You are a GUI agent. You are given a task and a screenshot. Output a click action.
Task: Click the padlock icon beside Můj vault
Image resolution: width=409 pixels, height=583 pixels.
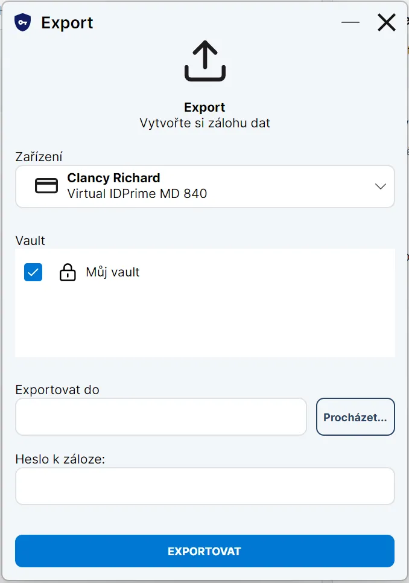coord(68,272)
